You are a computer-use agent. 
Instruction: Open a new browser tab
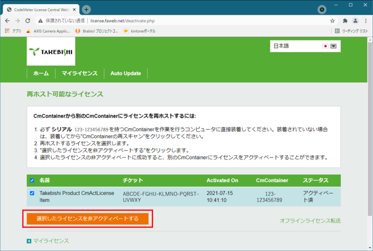[86, 9]
